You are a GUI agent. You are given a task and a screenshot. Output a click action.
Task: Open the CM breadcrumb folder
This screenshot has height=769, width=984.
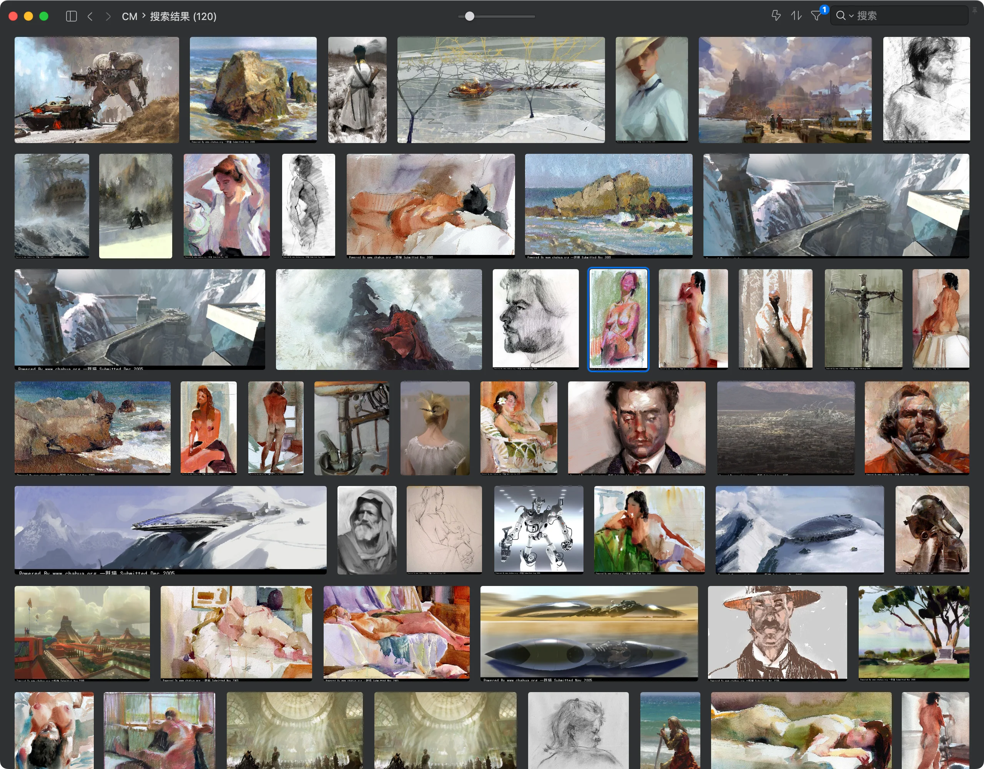(x=129, y=16)
